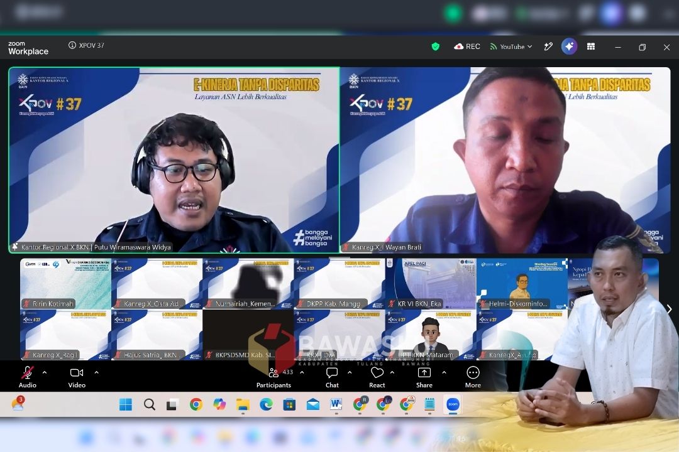The image size is (679, 452).
Task: Expand the audio options arrow beside Audio
Action: pos(45,372)
